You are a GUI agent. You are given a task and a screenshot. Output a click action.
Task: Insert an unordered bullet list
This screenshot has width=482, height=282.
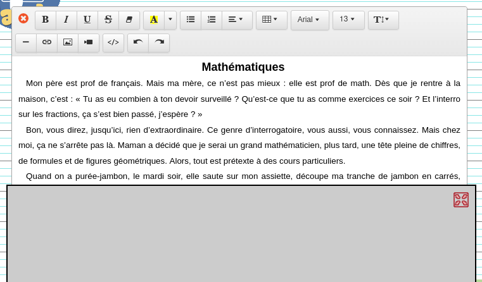pos(191,20)
